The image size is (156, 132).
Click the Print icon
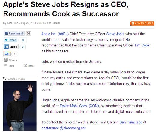coord(6,66)
